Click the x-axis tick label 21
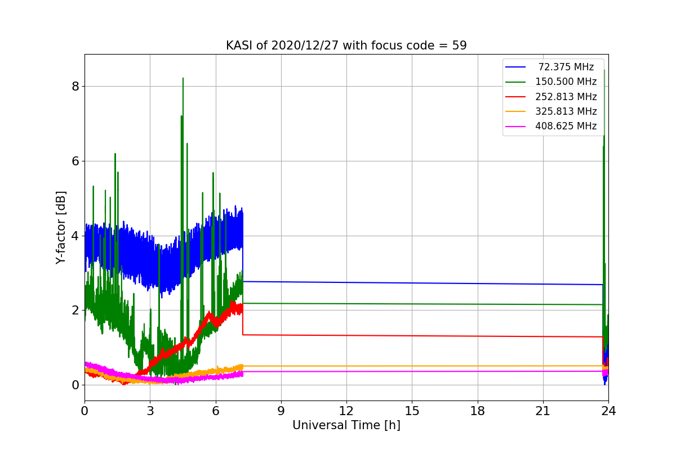The image size is (676, 450). pos(543,411)
